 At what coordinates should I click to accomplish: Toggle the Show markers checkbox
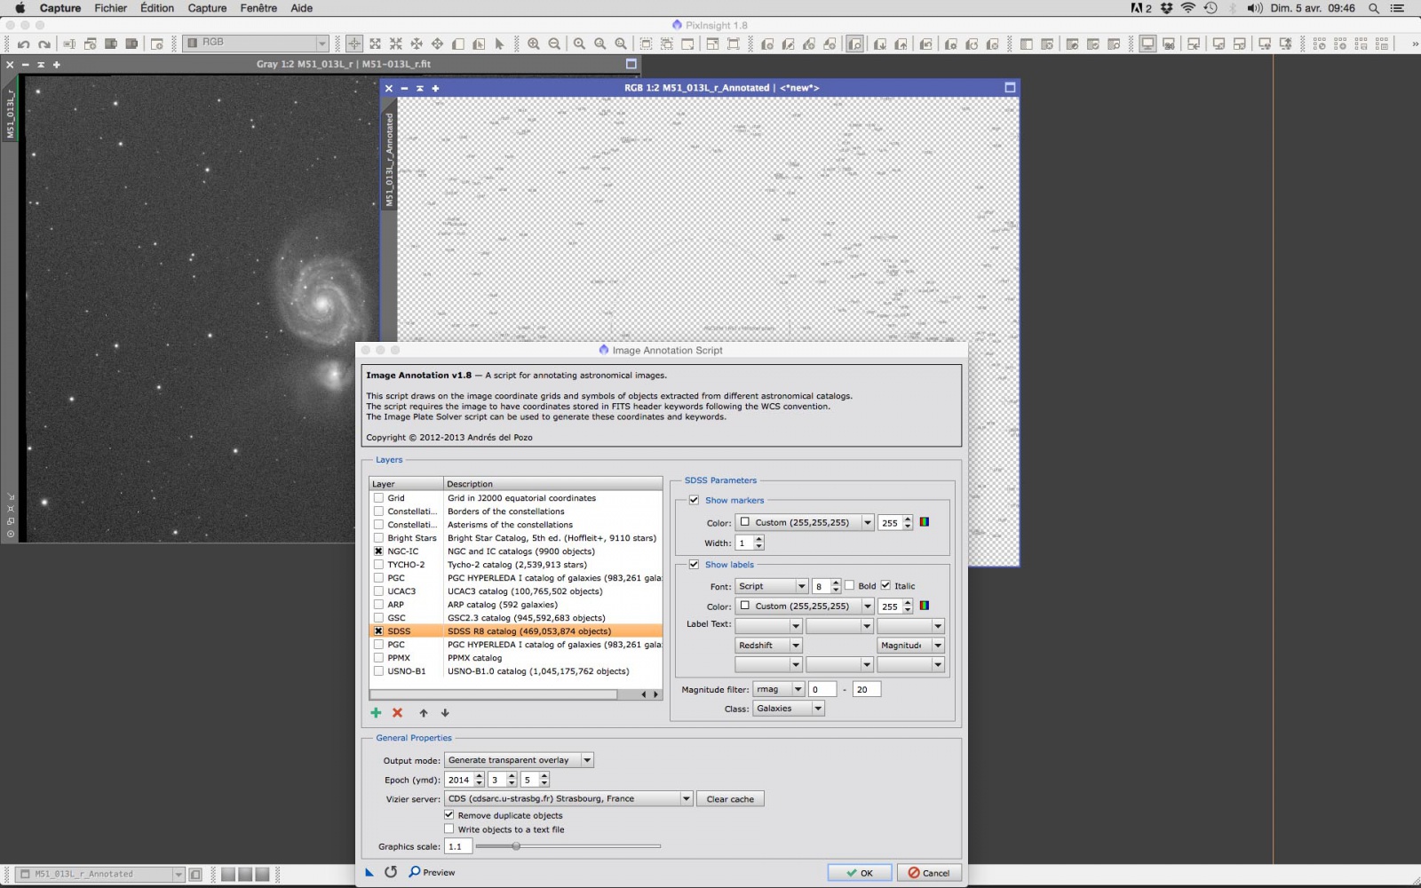pos(694,500)
